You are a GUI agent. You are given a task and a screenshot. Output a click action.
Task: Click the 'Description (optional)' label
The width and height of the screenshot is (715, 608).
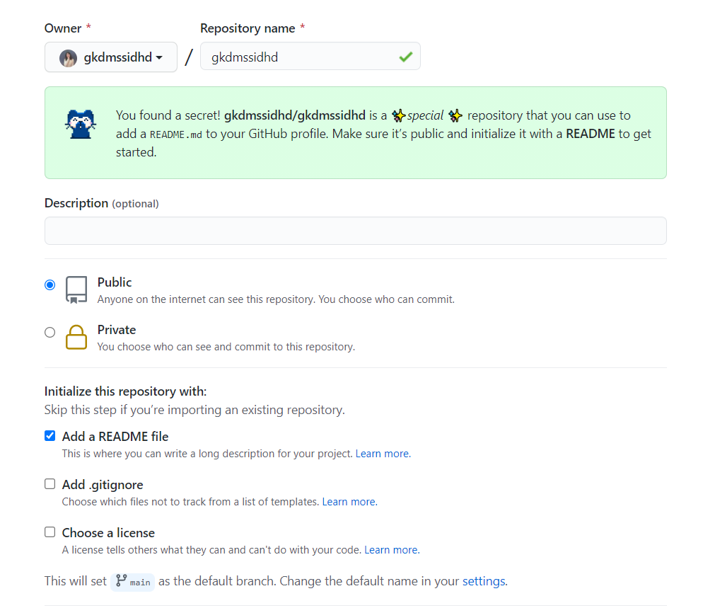tap(102, 204)
